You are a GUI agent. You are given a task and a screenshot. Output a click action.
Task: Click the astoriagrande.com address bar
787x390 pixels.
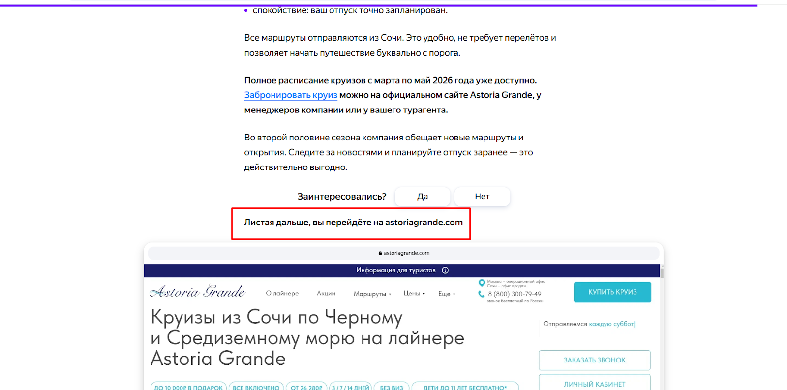(x=403, y=253)
